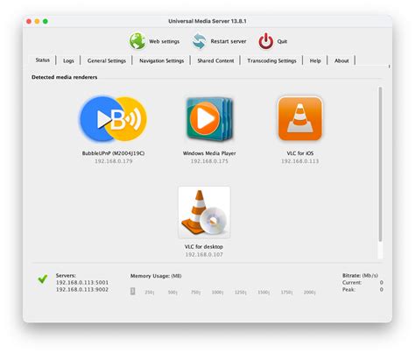Click the memory usage progress bar
415x353 pixels.
tap(224, 291)
